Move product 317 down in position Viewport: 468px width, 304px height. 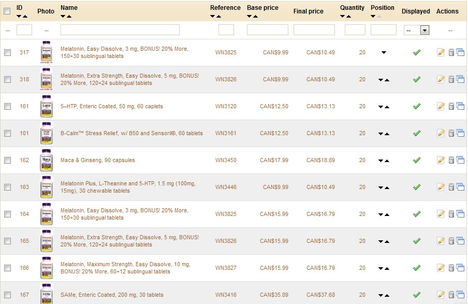tap(384, 52)
